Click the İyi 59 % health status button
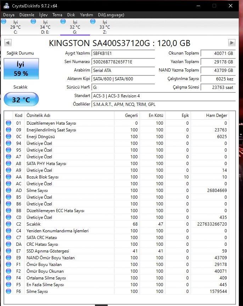243x306 pixels. pyautogui.click(x=21, y=69)
